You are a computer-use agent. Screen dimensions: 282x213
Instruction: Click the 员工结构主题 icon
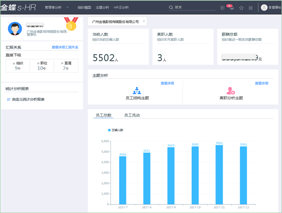[137, 91]
